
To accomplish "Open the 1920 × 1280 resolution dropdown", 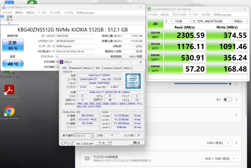I will [220, 158].
